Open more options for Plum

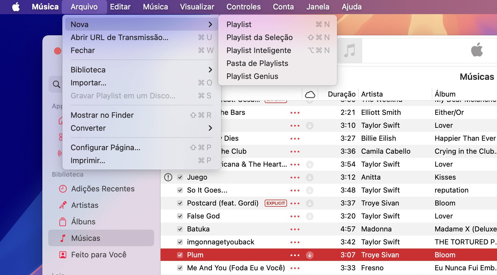pyautogui.click(x=295, y=255)
